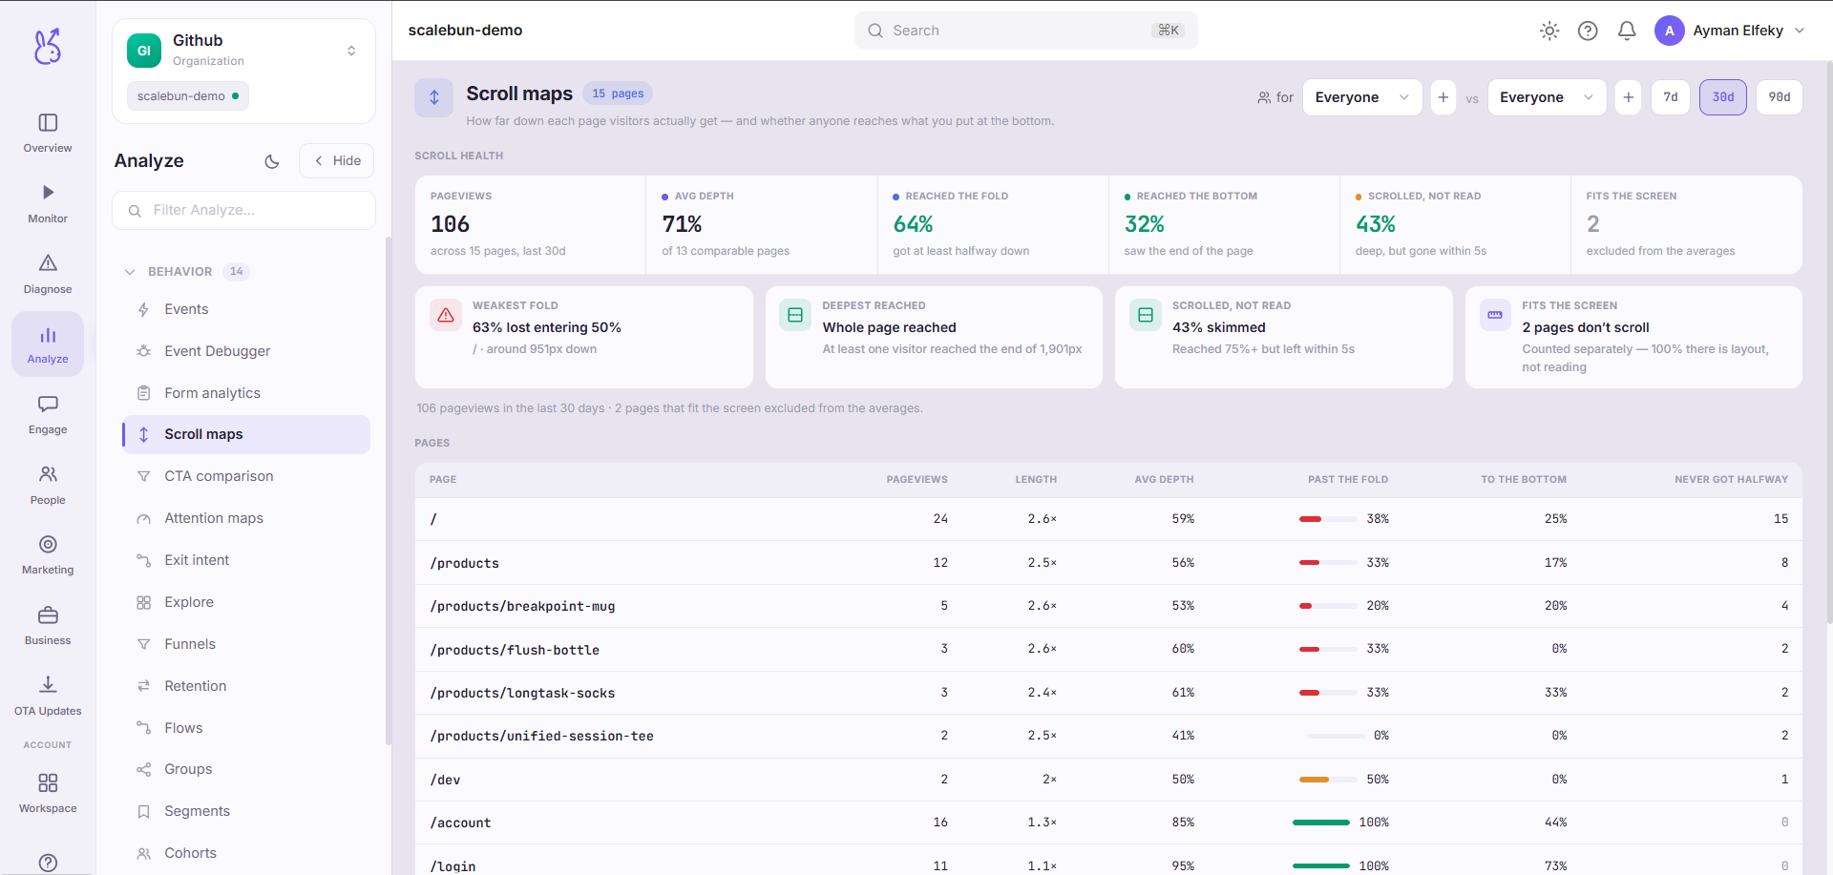This screenshot has width=1833, height=875.
Task: Select the 30d time range
Action: coord(1723,97)
